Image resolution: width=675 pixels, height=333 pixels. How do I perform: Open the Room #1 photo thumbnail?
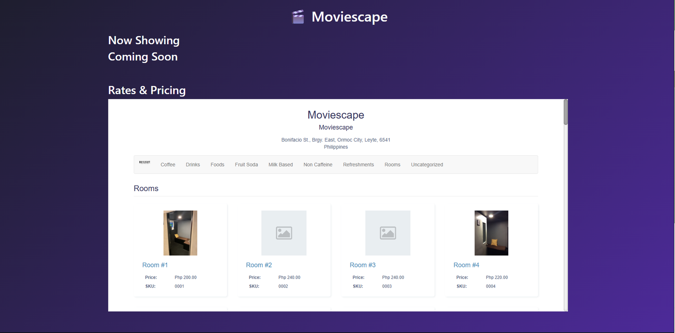(x=180, y=233)
